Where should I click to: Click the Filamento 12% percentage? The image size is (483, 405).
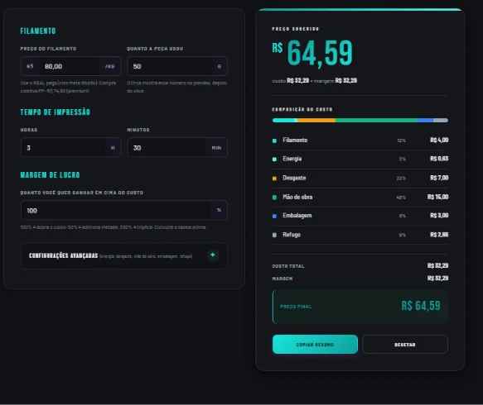coord(401,141)
